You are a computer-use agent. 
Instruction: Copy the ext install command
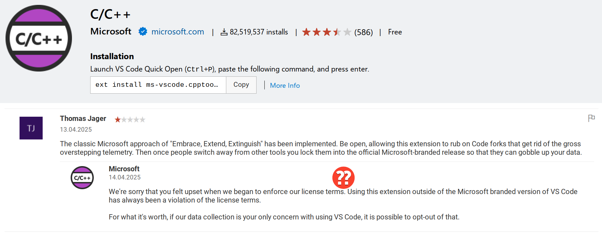(x=241, y=85)
